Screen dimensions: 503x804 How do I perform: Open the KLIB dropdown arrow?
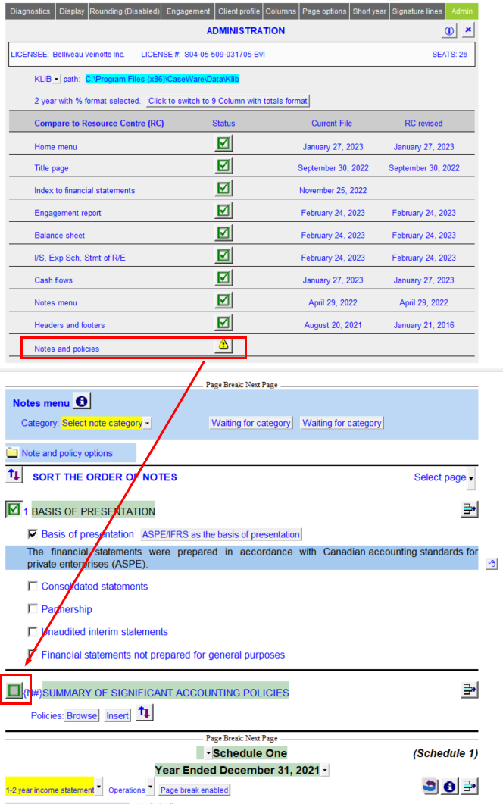click(56, 80)
